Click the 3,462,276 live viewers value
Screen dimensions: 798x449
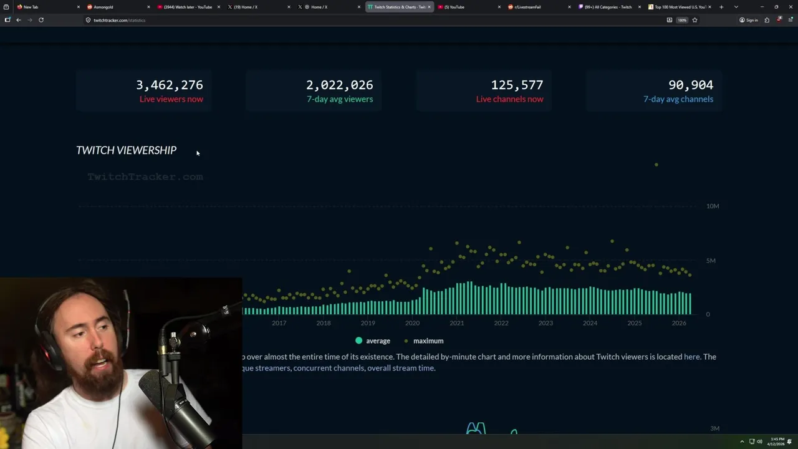point(170,85)
